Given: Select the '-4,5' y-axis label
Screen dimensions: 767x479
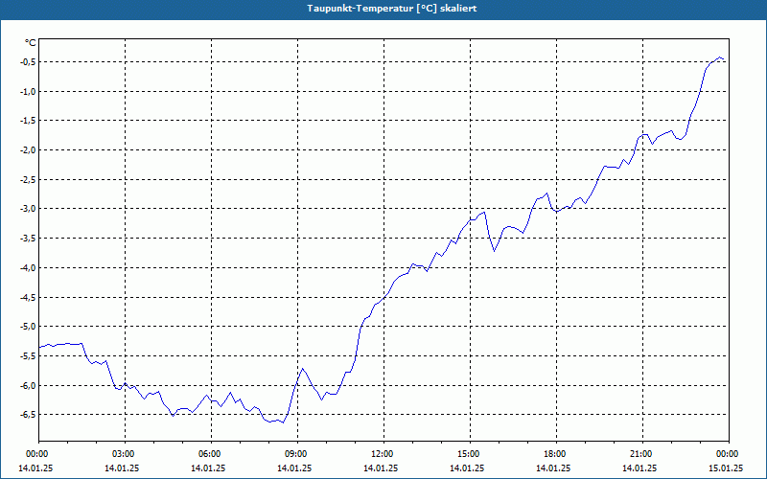Looking at the screenshot, I should point(28,297).
